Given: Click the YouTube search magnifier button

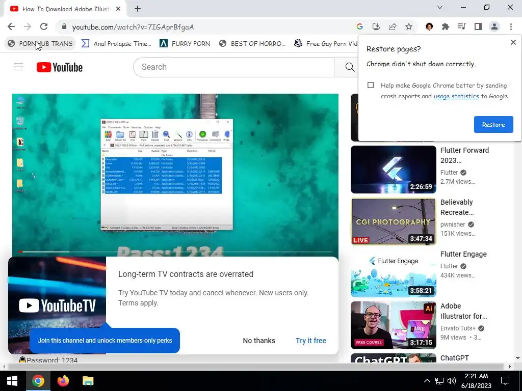Looking at the screenshot, I should pyautogui.click(x=349, y=67).
